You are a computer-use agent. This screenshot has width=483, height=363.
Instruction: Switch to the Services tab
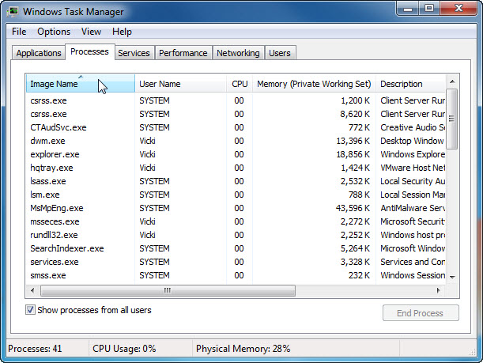click(134, 53)
